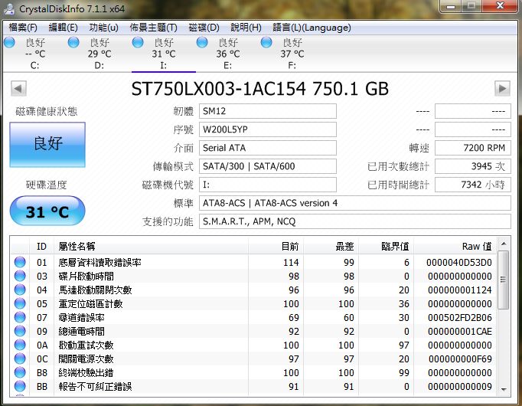Click the SATA/300 | SATA/600 transfer mode field
522x406 pixels.
pyautogui.click(x=268, y=166)
